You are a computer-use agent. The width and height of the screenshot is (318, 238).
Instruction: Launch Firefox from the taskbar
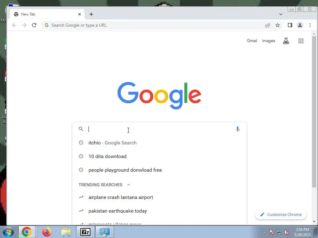47,232
